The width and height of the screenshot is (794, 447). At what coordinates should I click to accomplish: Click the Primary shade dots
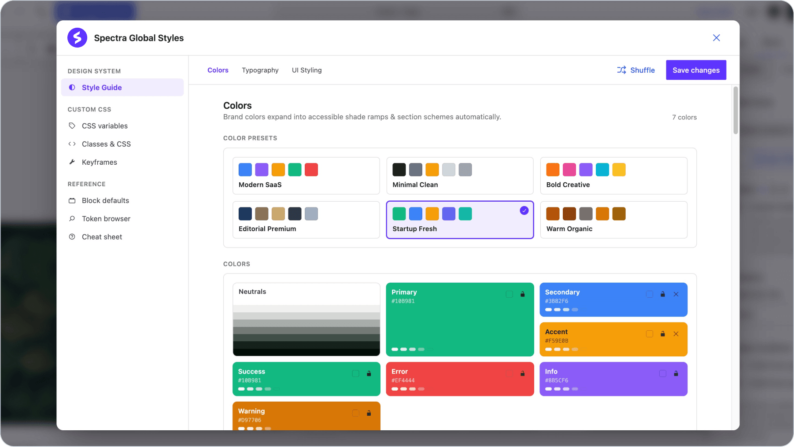pyautogui.click(x=412, y=349)
